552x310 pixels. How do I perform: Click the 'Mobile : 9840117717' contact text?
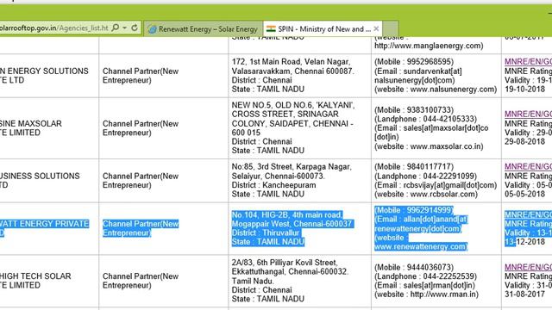click(x=414, y=166)
